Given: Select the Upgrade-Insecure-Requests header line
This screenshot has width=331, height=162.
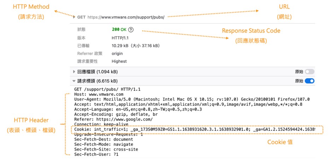Looking at the screenshot, I should 109,134.
